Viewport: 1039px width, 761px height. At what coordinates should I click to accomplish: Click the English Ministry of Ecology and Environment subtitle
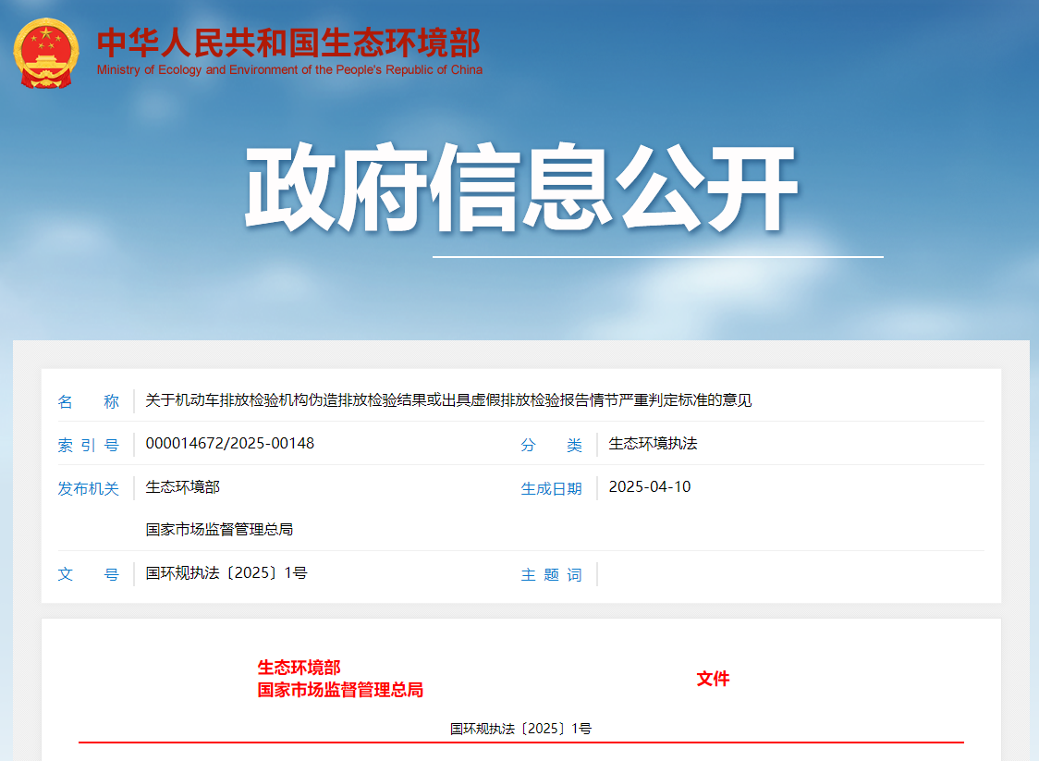click(x=289, y=69)
